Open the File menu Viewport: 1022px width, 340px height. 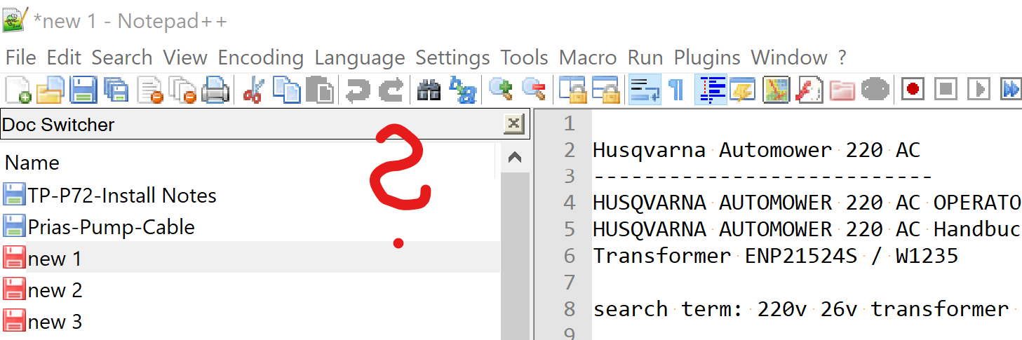pyautogui.click(x=20, y=57)
